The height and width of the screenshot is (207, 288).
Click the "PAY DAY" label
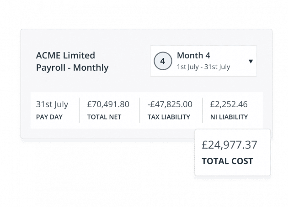click(x=49, y=117)
